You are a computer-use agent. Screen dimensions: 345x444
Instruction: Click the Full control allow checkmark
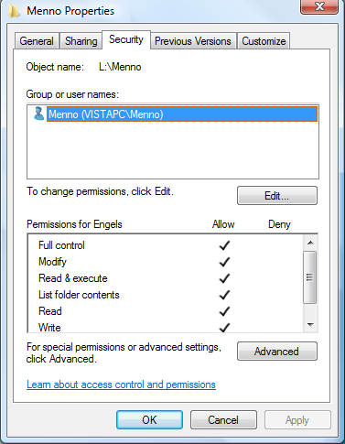point(224,245)
